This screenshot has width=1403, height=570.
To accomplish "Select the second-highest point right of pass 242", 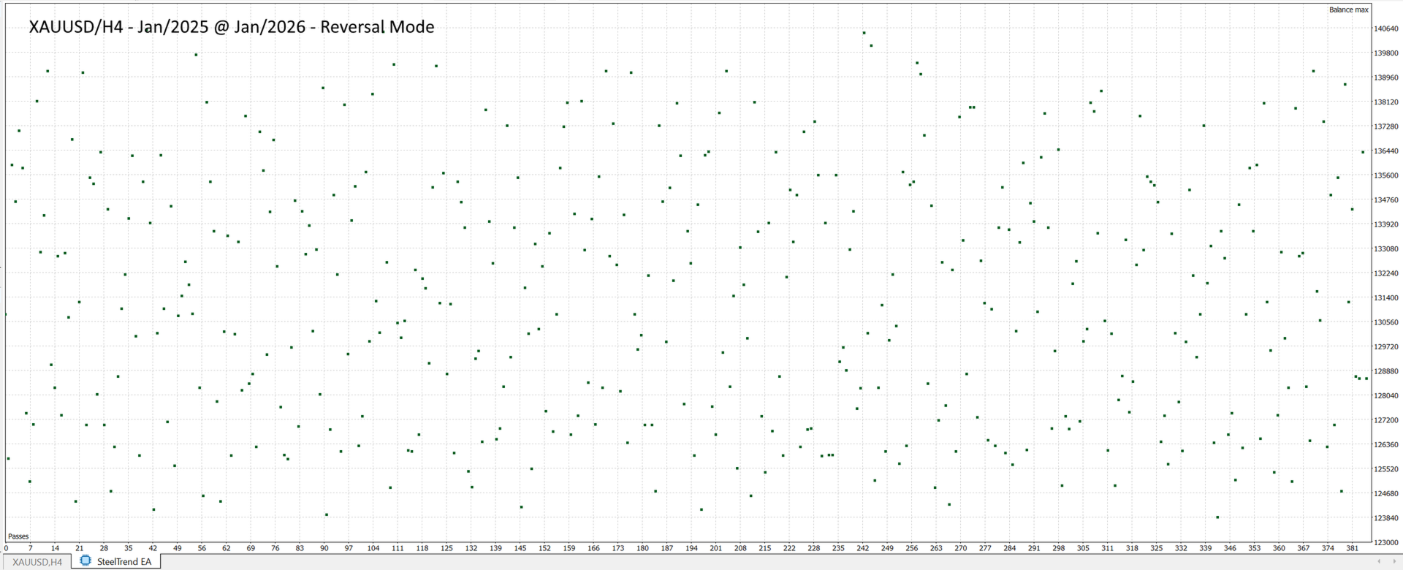I will click(x=871, y=46).
